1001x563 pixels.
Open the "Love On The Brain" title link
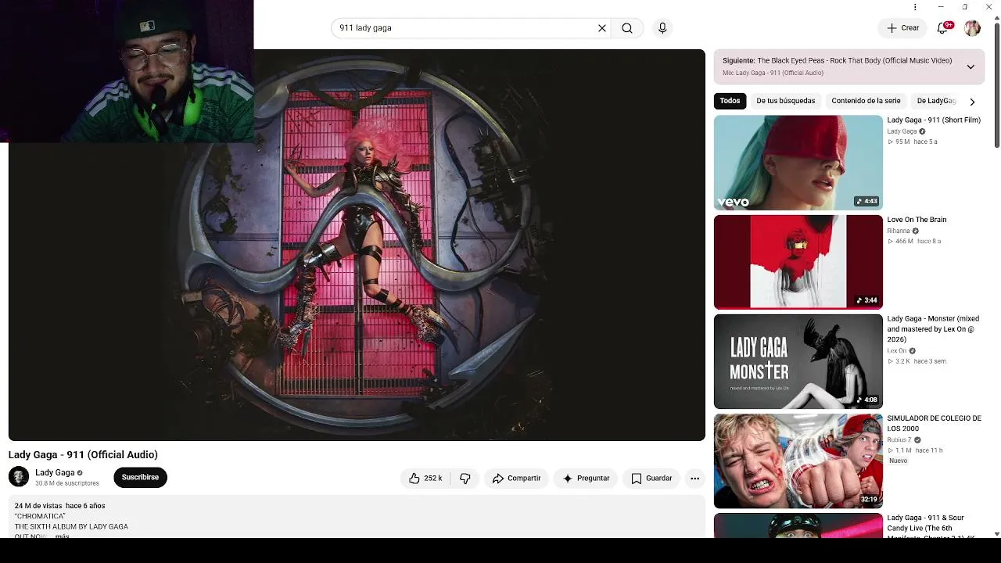point(917,220)
